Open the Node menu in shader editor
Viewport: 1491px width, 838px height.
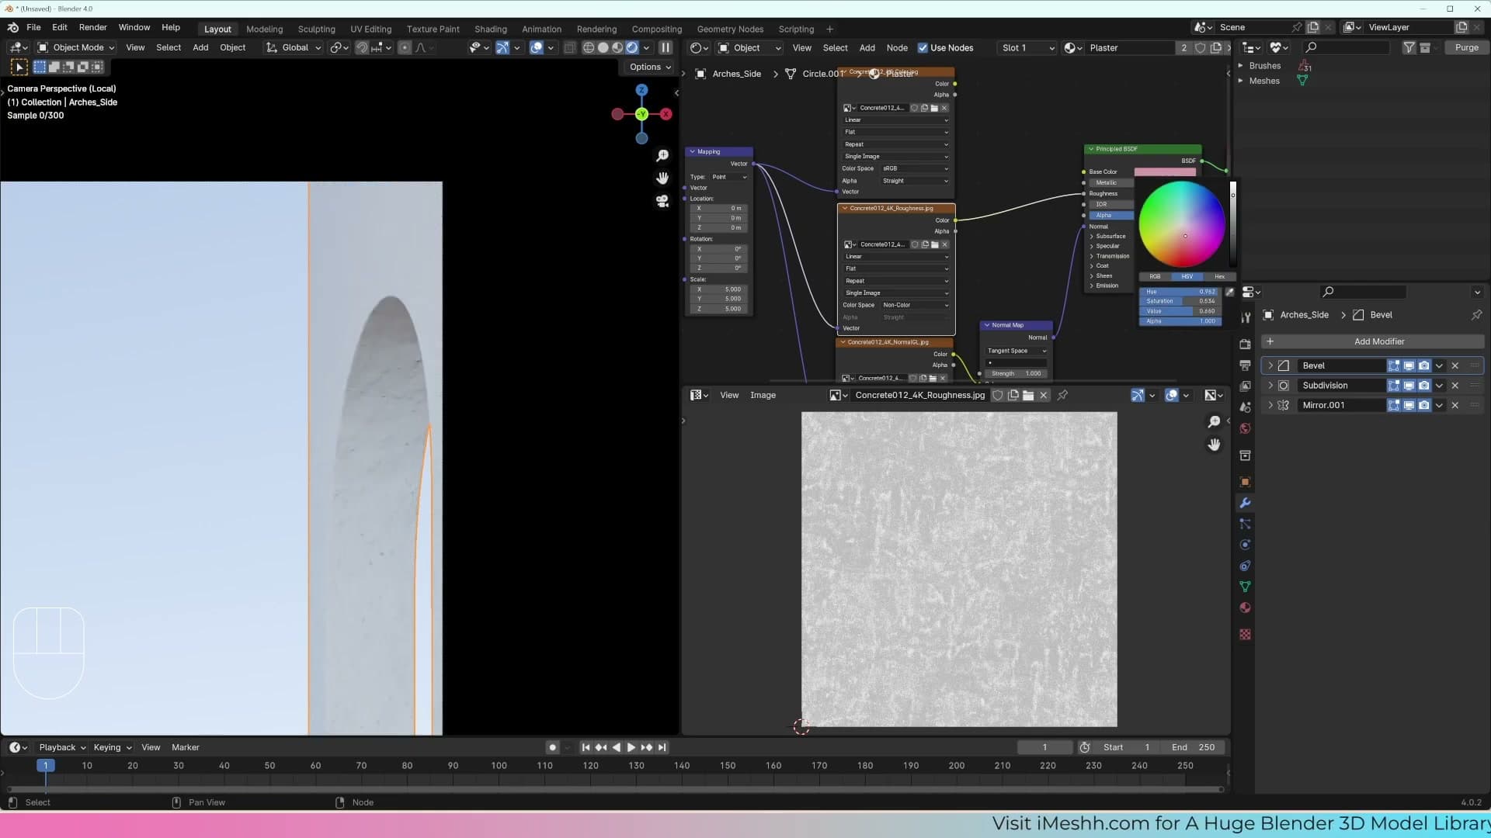pos(897,48)
